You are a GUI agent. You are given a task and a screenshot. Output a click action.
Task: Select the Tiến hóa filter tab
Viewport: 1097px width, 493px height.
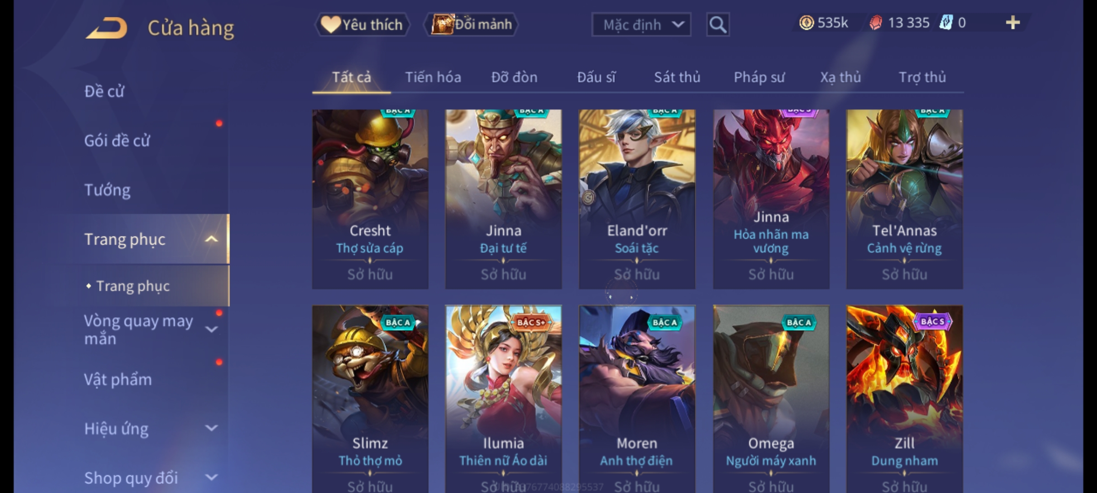(433, 77)
